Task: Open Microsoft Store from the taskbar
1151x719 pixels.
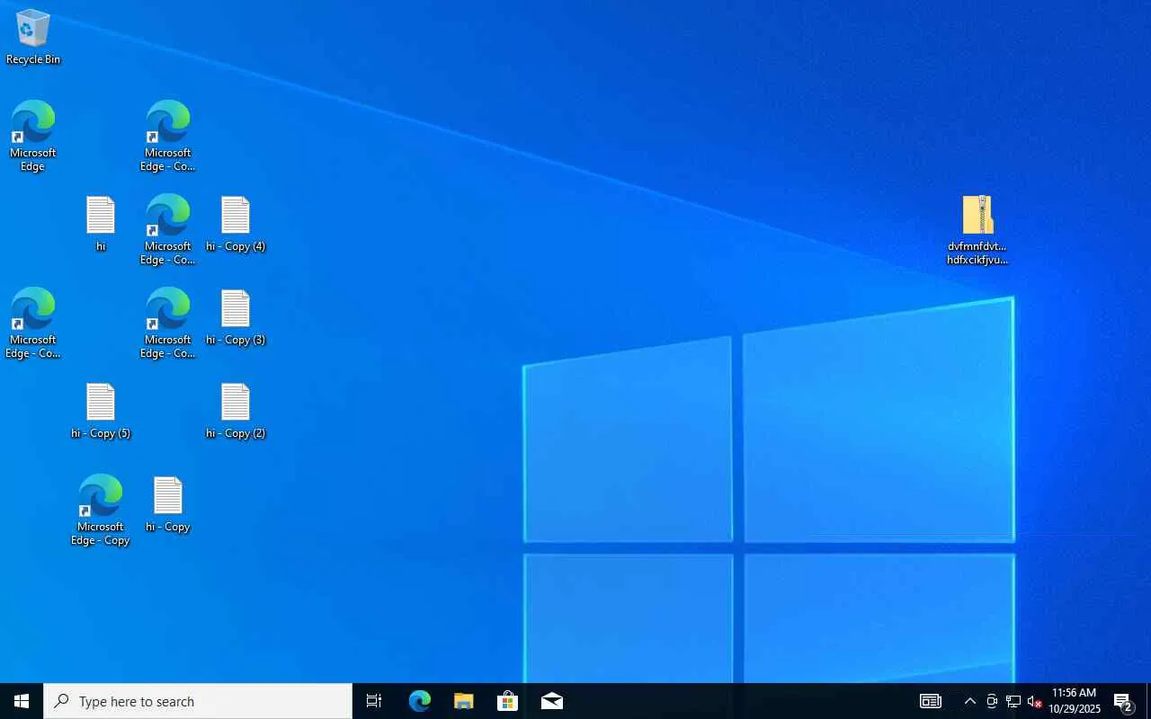Action: [x=507, y=701]
